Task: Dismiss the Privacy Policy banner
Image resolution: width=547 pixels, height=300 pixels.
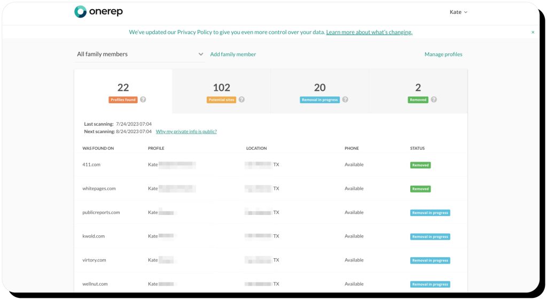Action: click(533, 32)
